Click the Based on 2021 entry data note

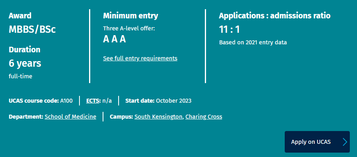point(253,43)
